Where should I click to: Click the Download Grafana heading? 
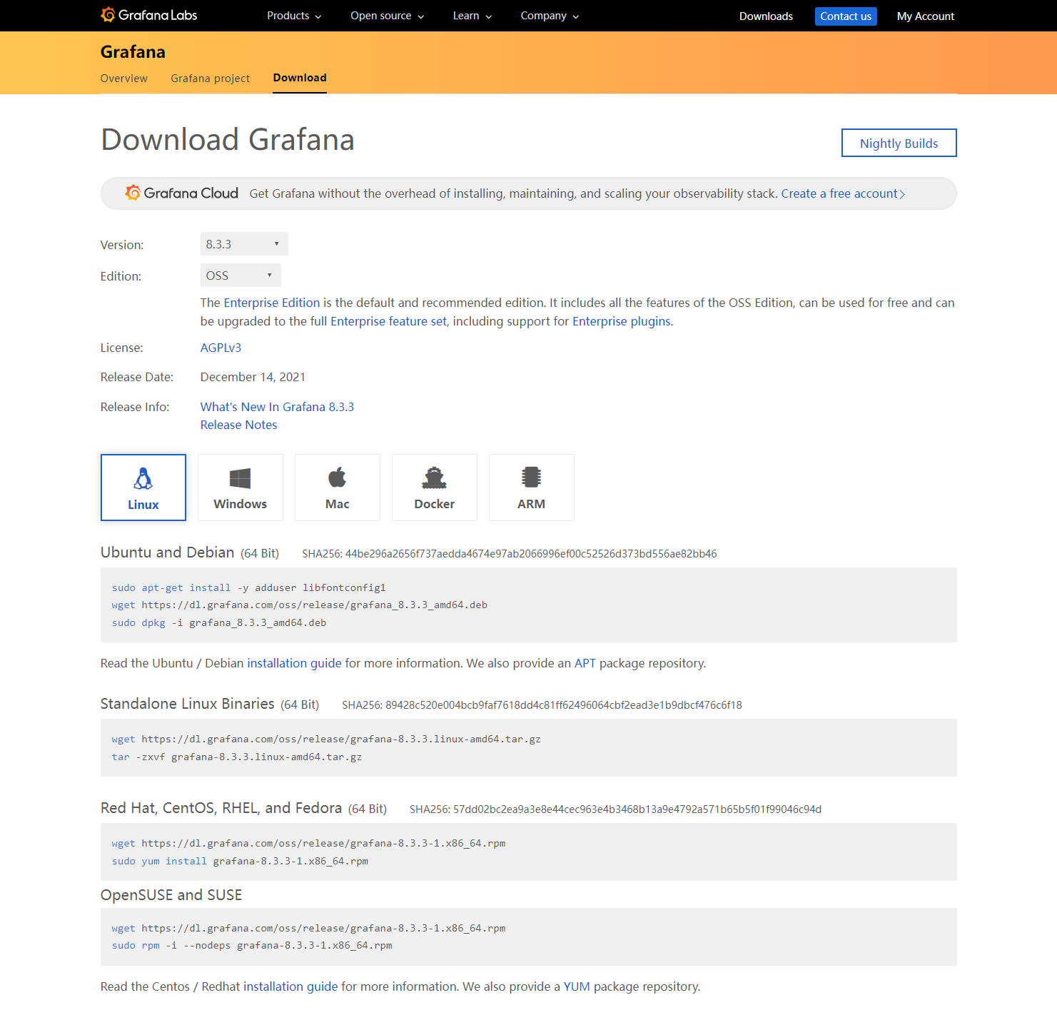click(228, 139)
